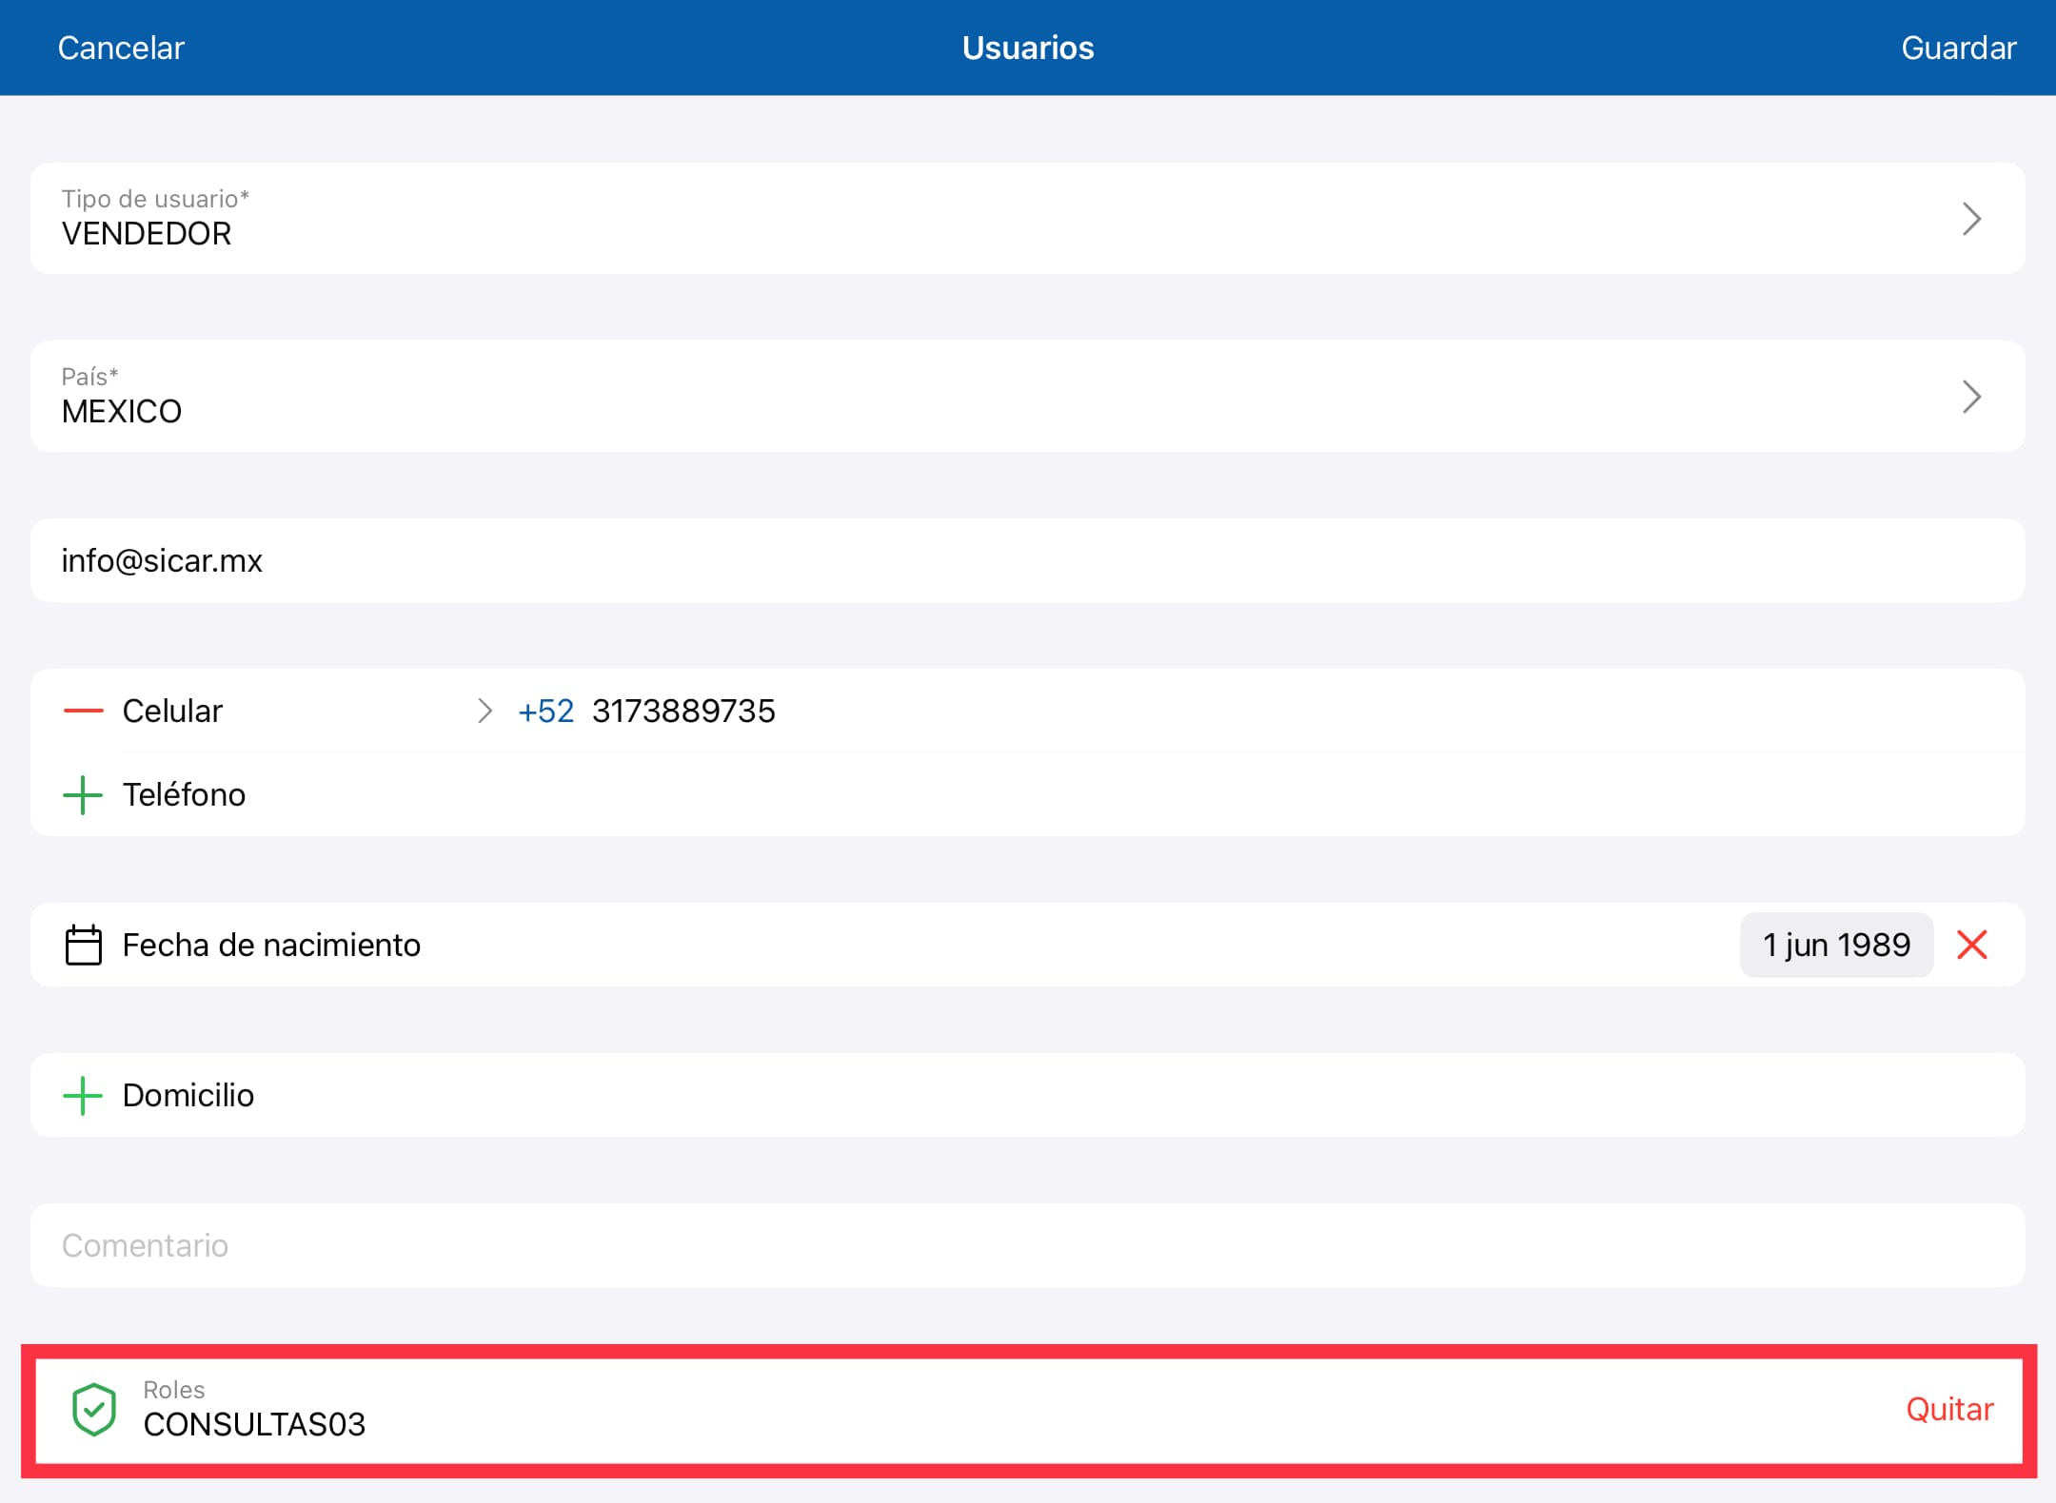
Task: Change phone type label Celular
Action: coord(172,711)
